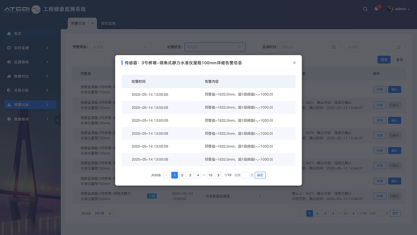Click the 监测时段 end date field
This screenshot has height=235, width=417.
(375, 47)
